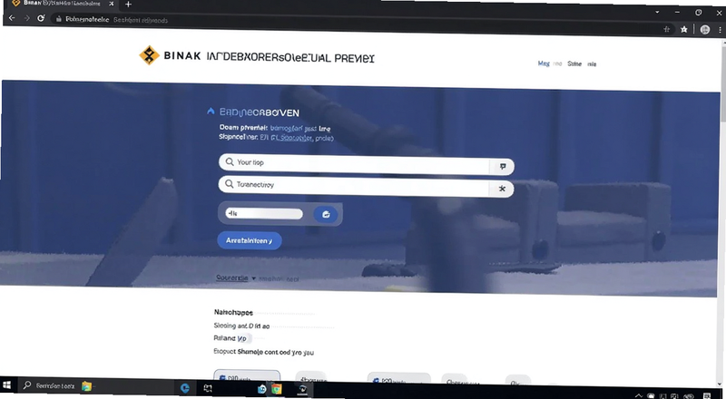Switch to Chrome on the taskbar
Viewport: 726px width, 399px height.
pos(276,389)
